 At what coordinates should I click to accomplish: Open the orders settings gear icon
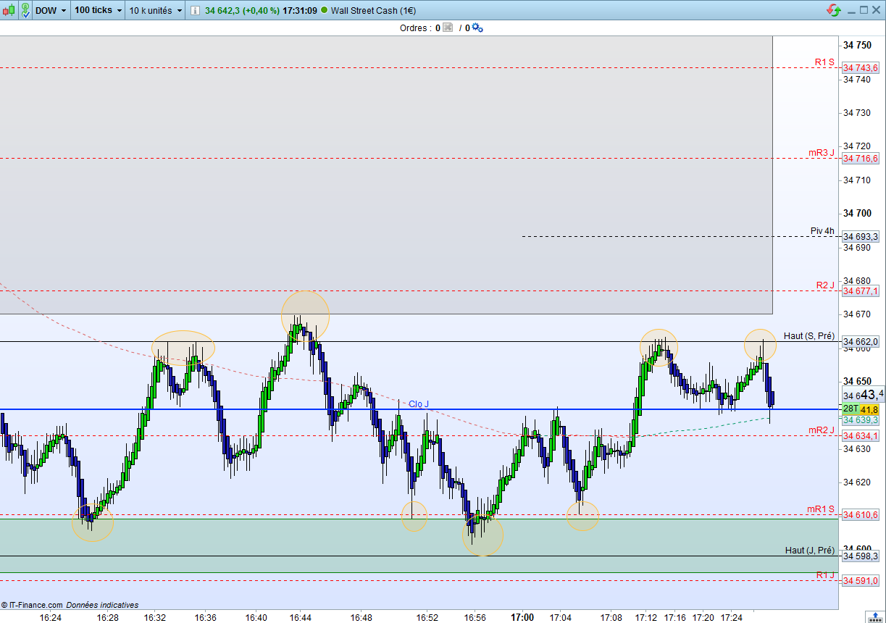pyautogui.click(x=477, y=28)
